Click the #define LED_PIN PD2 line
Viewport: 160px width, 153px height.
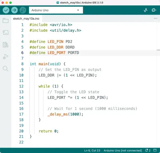tap(51, 42)
